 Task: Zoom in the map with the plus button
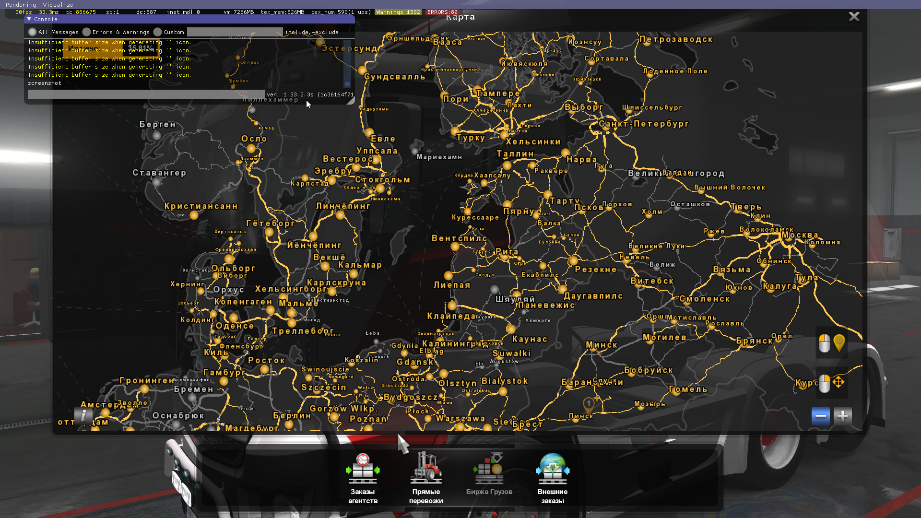coord(842,416)
